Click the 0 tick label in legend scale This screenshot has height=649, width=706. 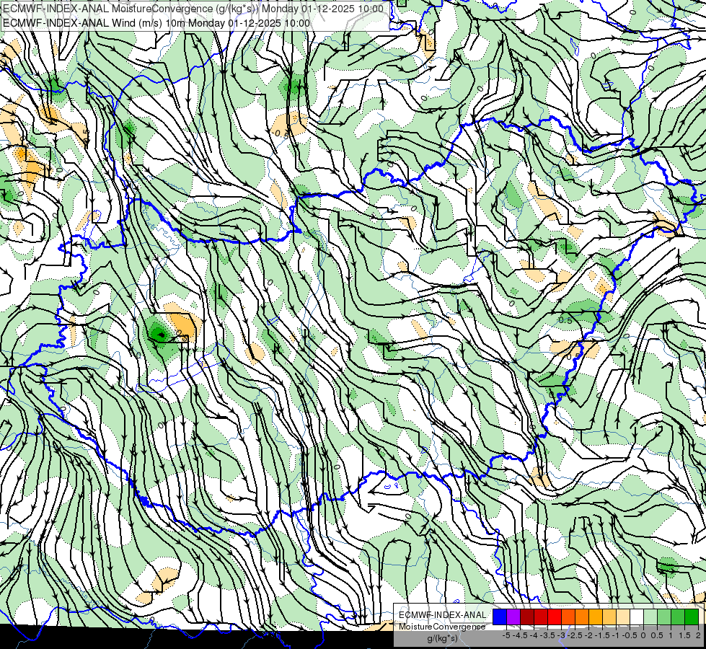click(x=643, y=635)
